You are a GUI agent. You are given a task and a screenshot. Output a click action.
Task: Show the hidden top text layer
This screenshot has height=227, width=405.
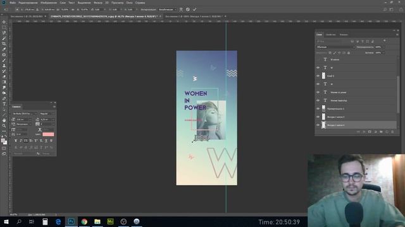pyautogui.click(x=318, y=59)
